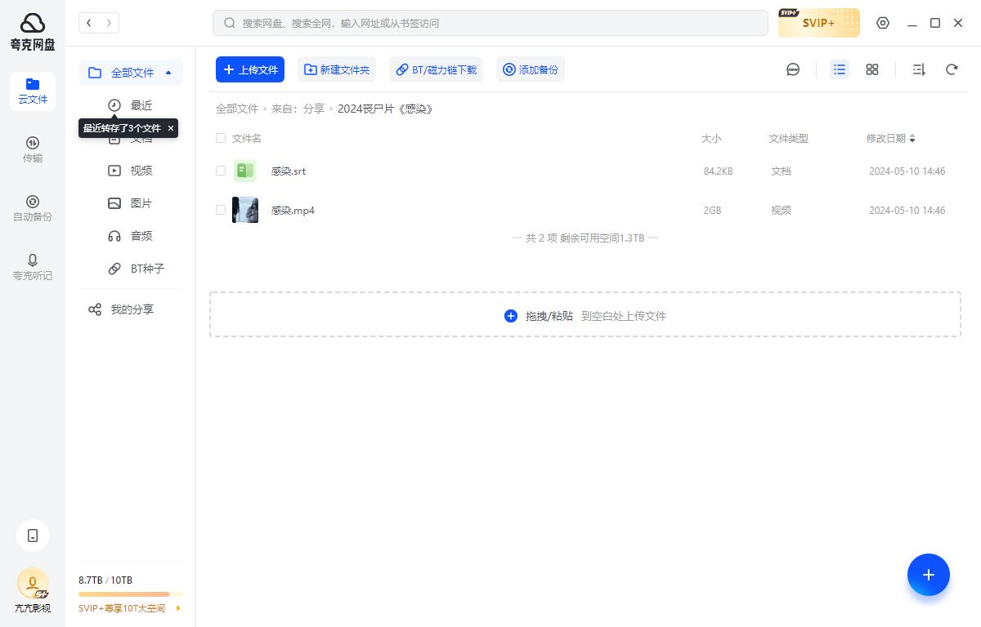Select 自动备份 in the left sidebar
This screenshot has width=981, height=627.
tap(33, 208)
